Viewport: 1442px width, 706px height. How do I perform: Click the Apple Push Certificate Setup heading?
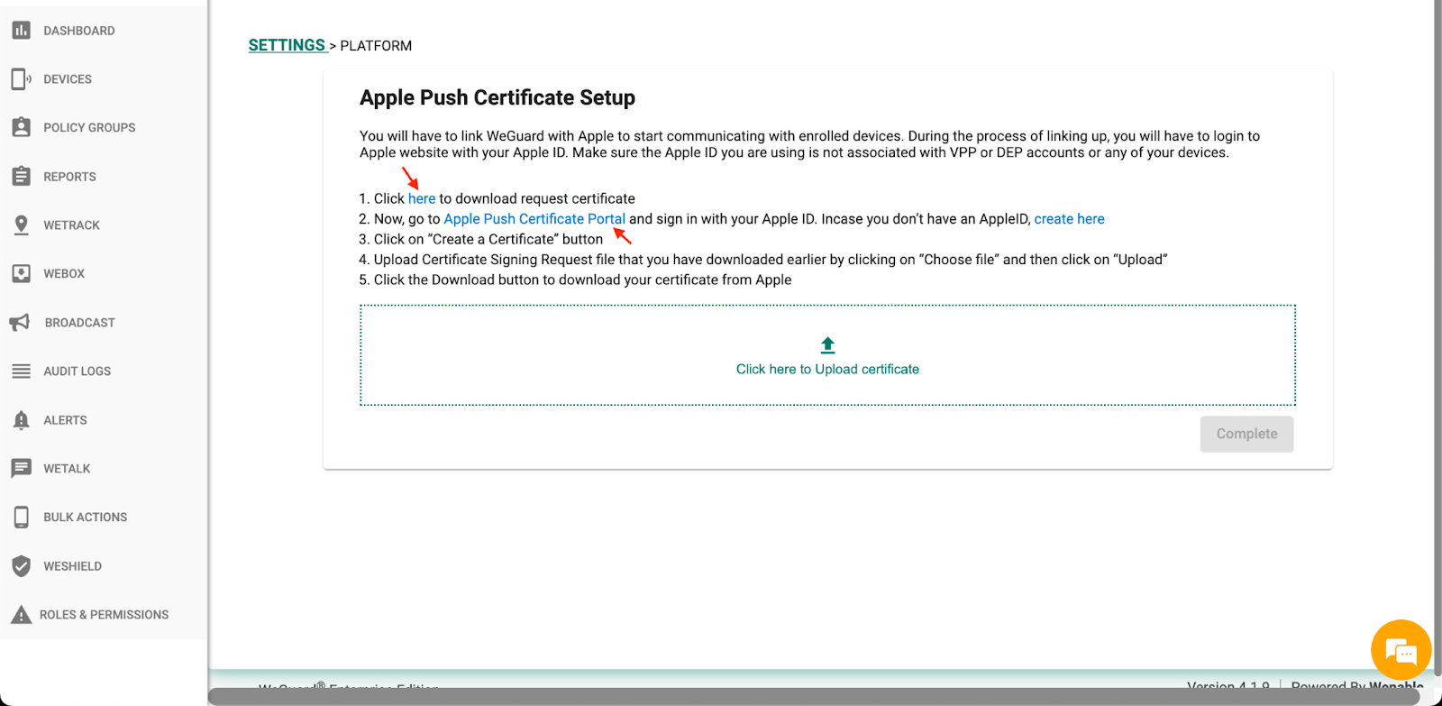497,97
